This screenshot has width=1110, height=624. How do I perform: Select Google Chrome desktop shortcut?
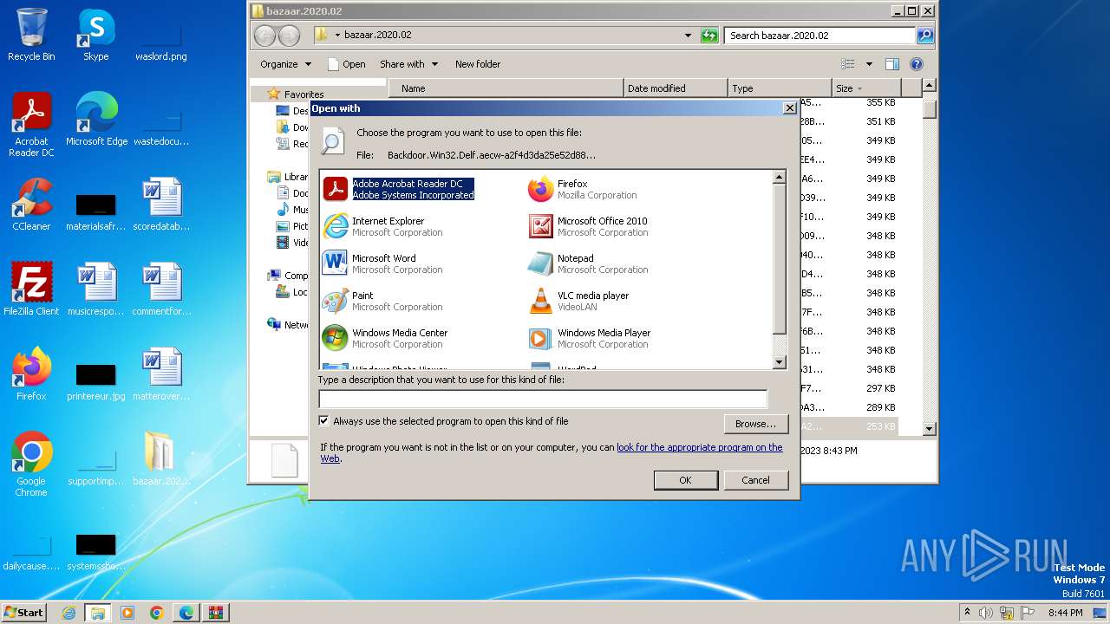tap(31, 465)
